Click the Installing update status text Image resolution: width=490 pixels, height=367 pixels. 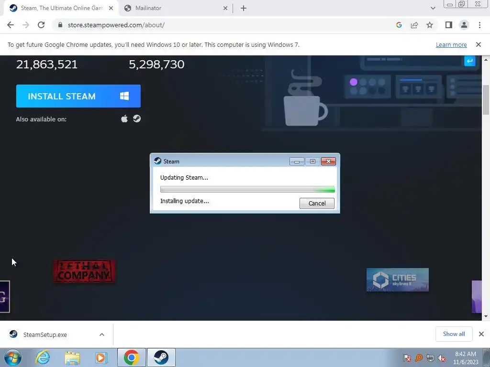[x=185, y=201]
